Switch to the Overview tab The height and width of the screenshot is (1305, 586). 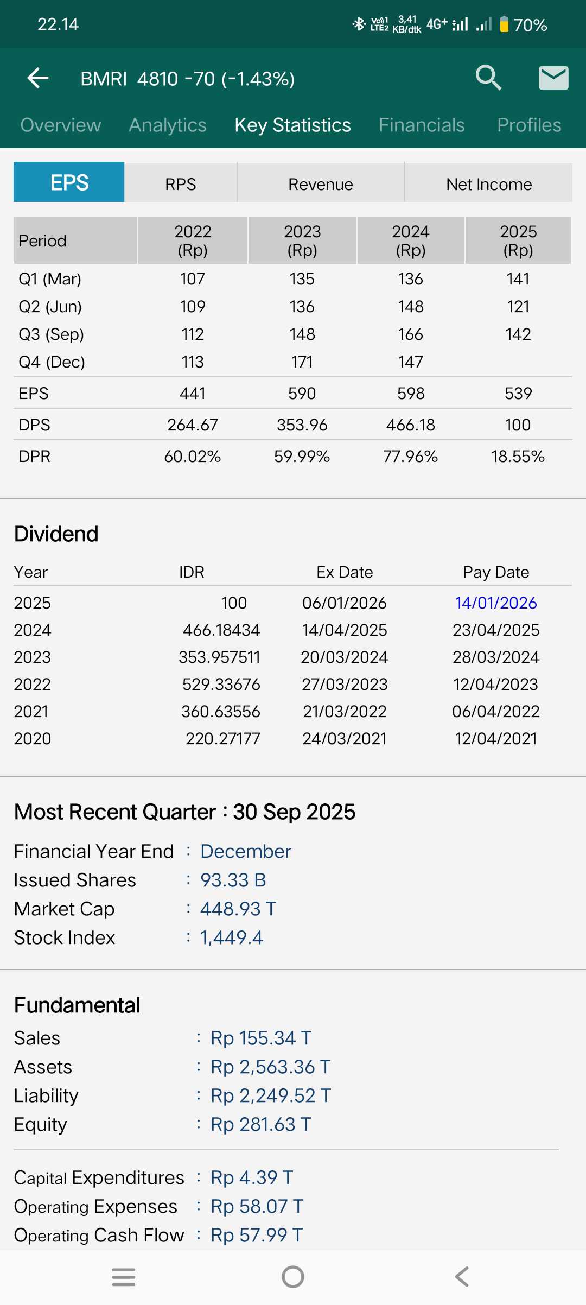pos(61,125)
